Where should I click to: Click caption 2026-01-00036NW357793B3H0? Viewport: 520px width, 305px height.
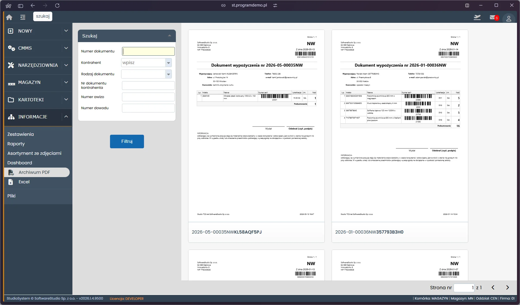pos(369,232)
